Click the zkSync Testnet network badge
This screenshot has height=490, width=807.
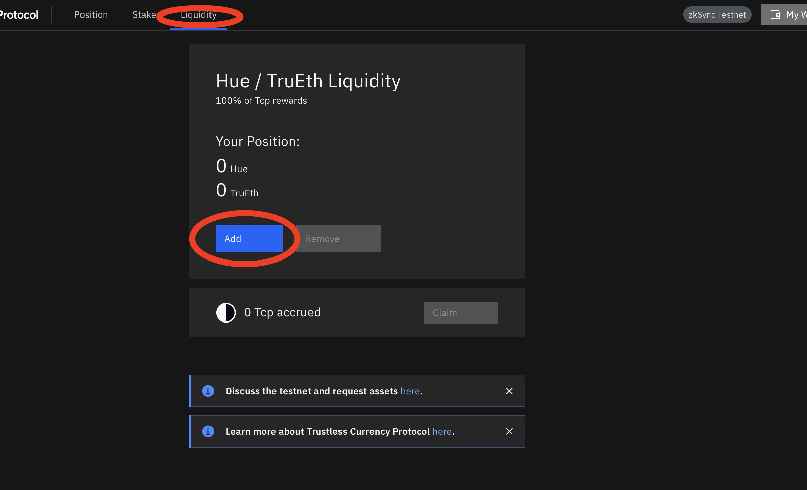[717, 15]
